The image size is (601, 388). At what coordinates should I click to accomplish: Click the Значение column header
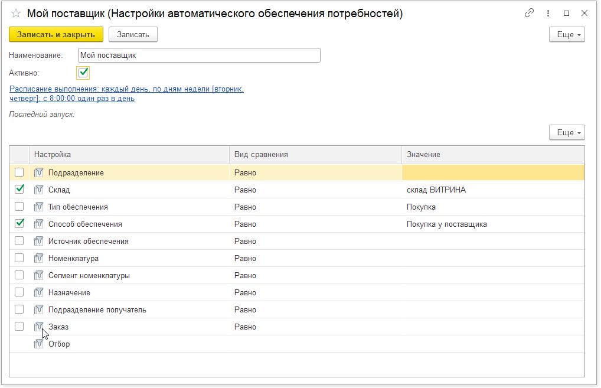click(492, 155)
